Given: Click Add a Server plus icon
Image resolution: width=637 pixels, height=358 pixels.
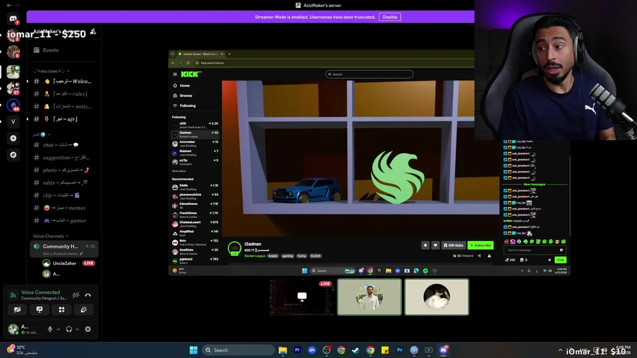Looking at the screenshot, I should tap(13, 138).
